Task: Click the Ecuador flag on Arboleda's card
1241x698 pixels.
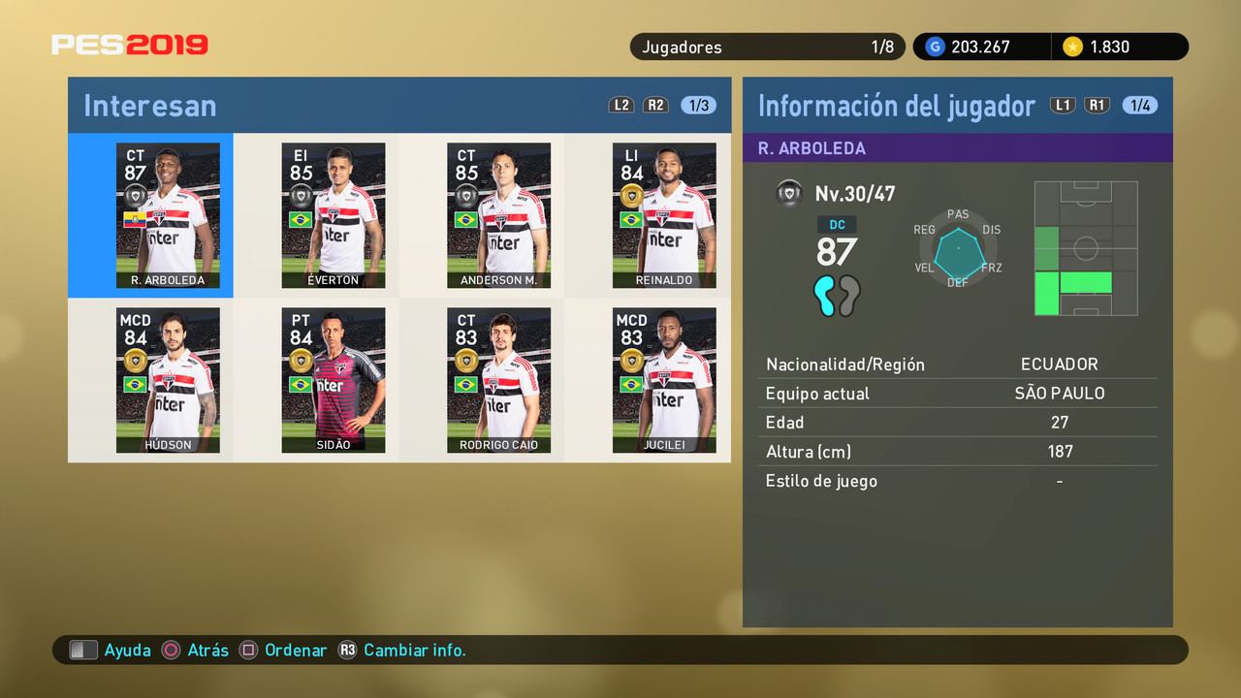Action: (135, 219)
